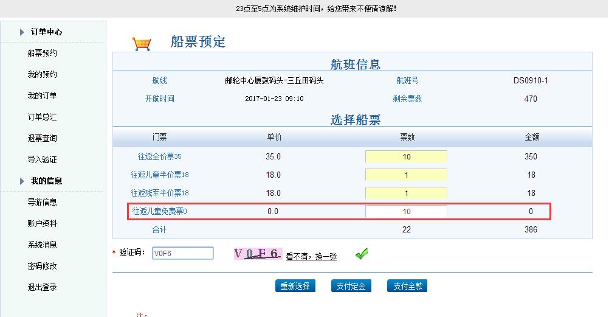Click the route 邮轮中心厦鼓码头-三丘田码头
Screen dimensions: 609x317
point(274,80)
